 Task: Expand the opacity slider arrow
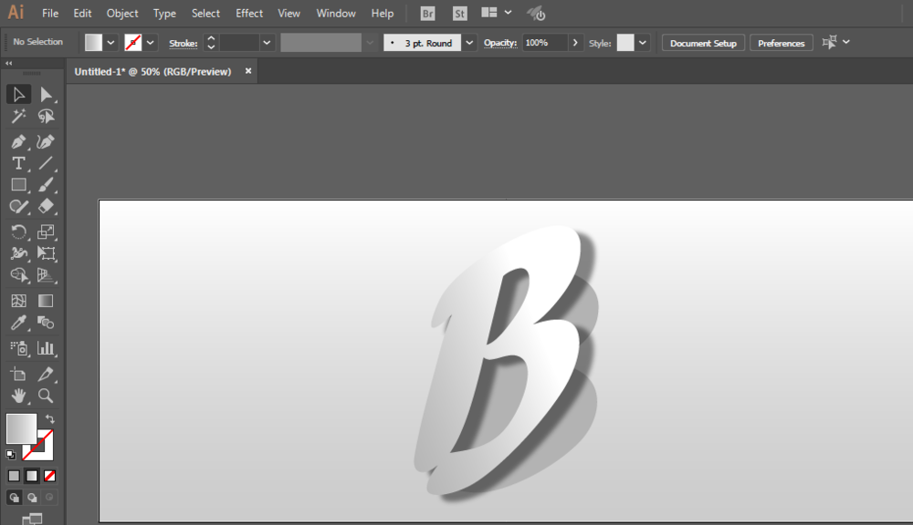pos(575,43)
